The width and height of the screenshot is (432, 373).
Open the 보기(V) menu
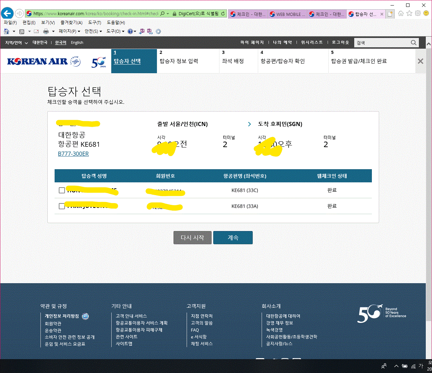48,22
